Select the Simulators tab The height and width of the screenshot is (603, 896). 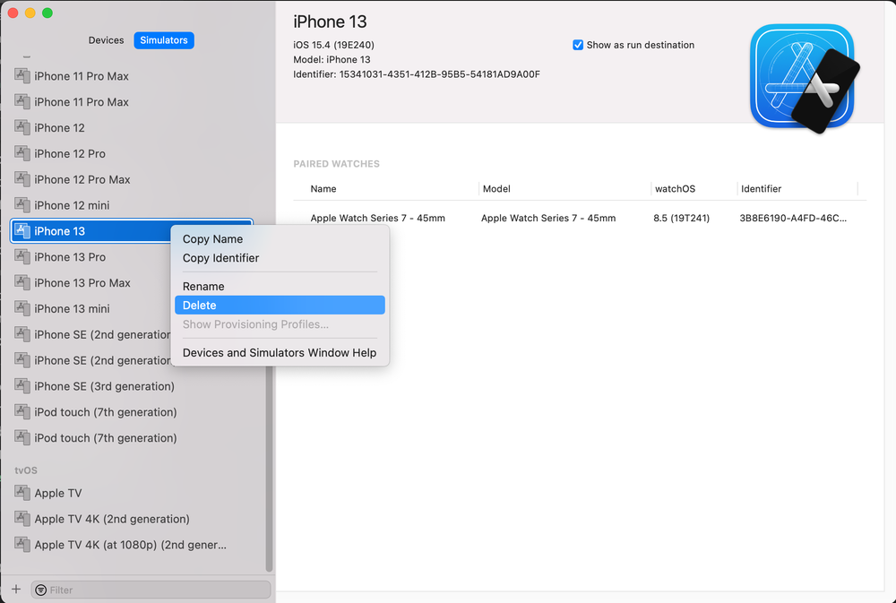click(164, 40)
